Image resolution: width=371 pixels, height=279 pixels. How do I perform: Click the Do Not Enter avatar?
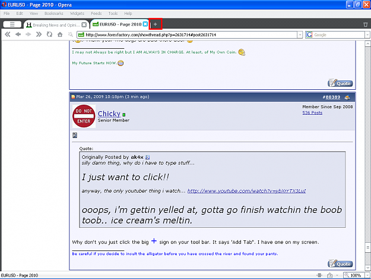click(x=84, y=116)
